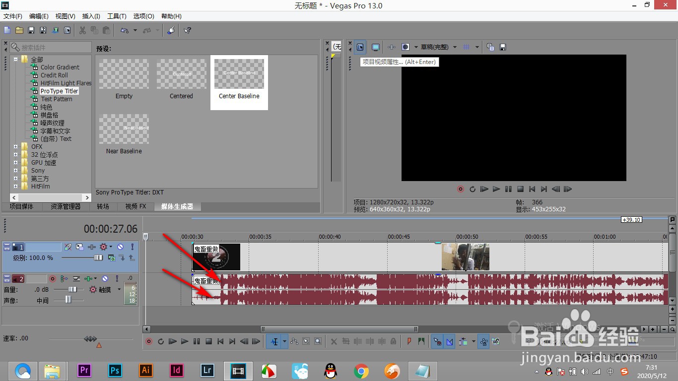Save the project with the floppy icon
The width and height of the screenshot is (678, 381).
tap(31, 30)
